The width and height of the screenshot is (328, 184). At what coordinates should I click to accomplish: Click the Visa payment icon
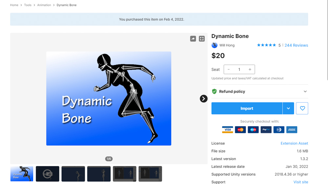pos(227,130)
